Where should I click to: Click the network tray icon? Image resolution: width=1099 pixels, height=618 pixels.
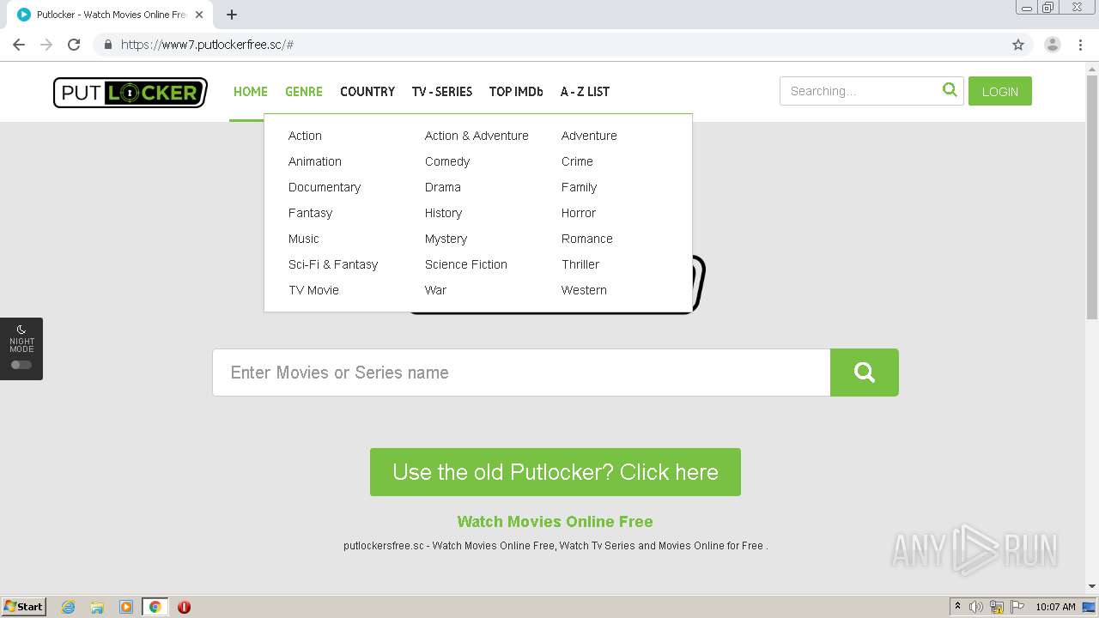tap(997, 607)
